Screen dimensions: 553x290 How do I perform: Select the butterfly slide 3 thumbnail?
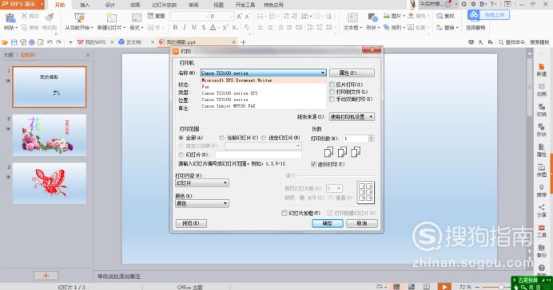(x=50, y=183)
